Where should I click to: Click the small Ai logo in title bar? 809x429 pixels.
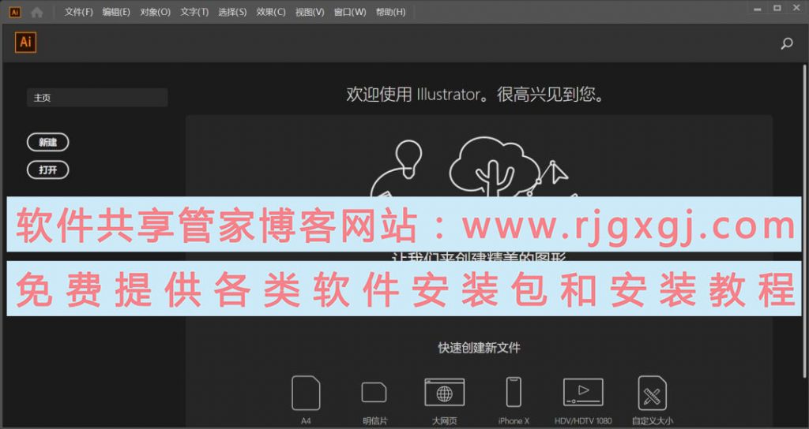coord(15,12)
